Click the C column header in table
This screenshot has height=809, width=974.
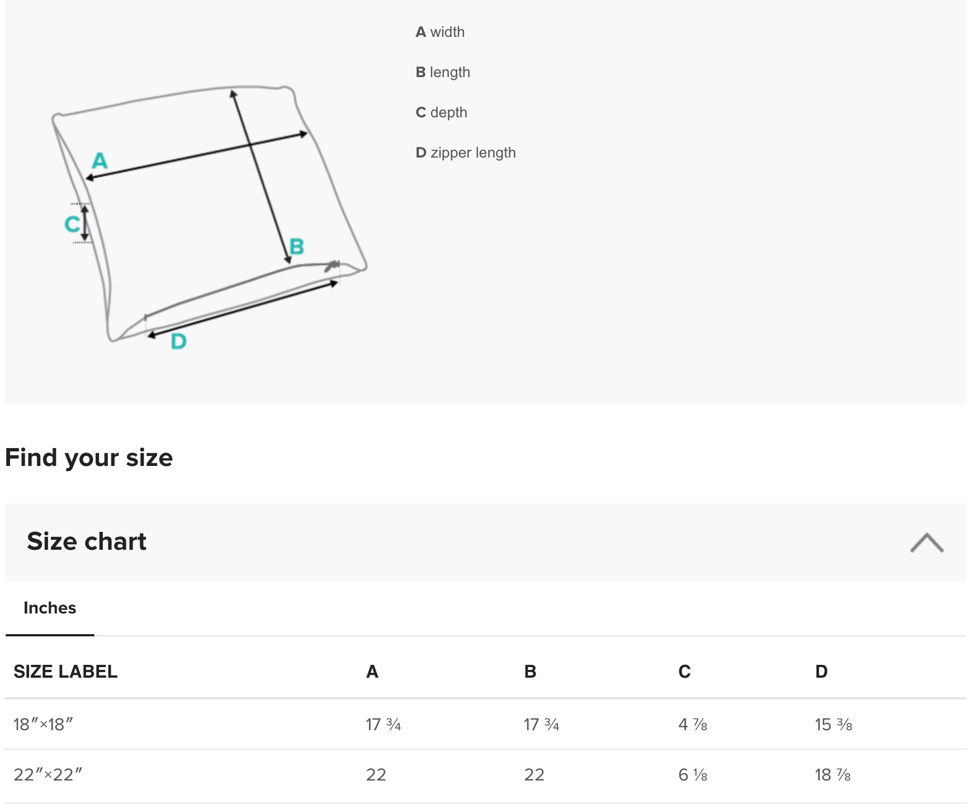[684, 672]
